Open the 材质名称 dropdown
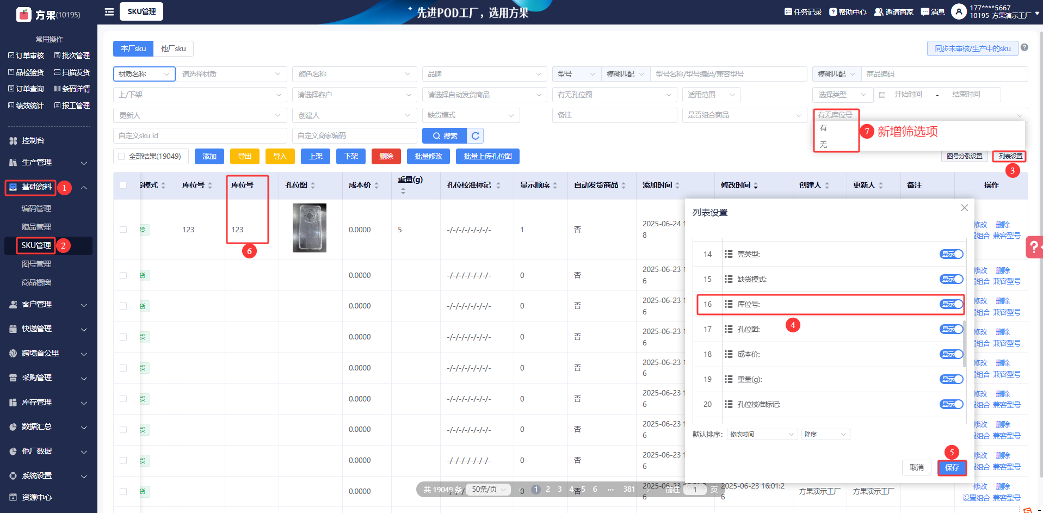1043x513 pixels. tap(144, 74)
